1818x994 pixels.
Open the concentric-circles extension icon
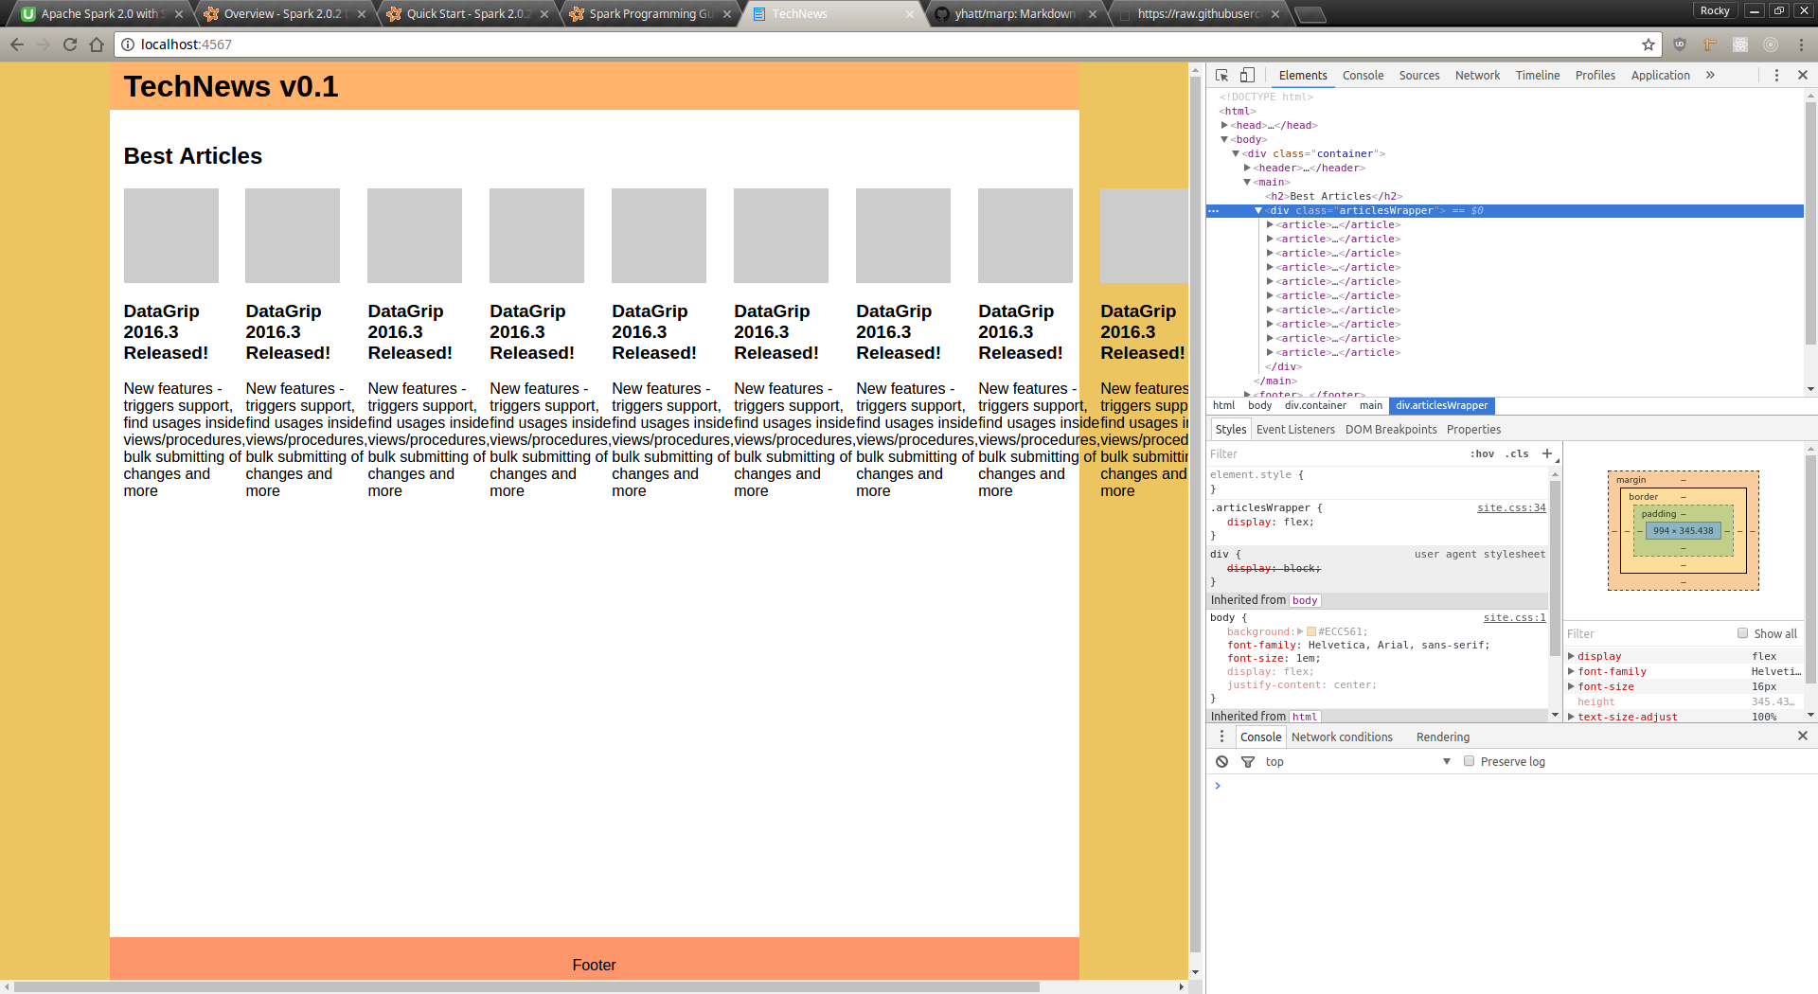click(1771, 44)
